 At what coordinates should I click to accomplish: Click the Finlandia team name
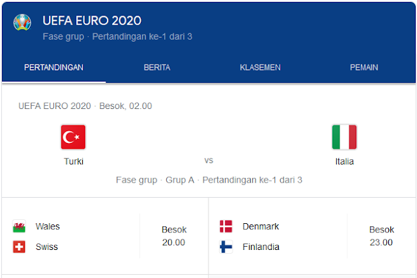click(261, 247)
